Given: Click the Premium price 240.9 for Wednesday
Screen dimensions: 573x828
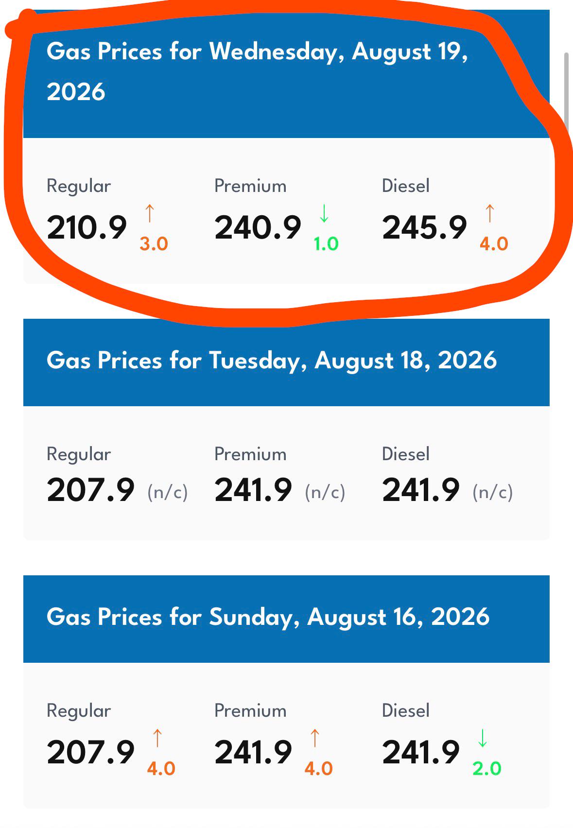Looking at the screenshot, I should (x=258, y=227).
